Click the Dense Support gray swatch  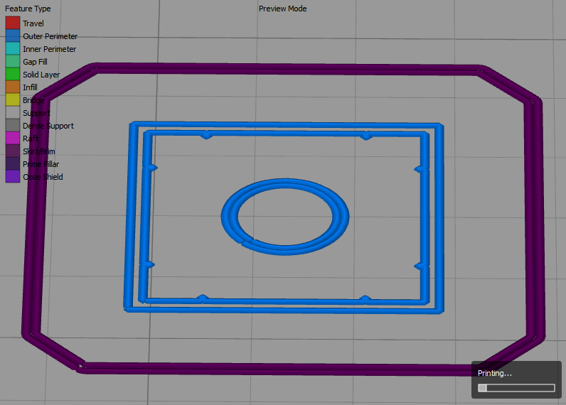click(x=13, y=126)
